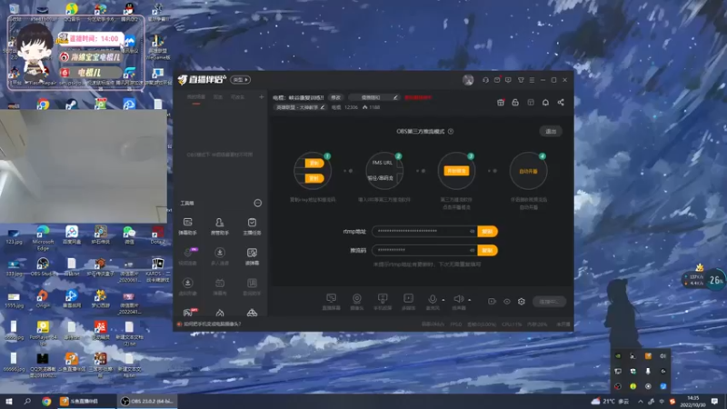Select the third scene tab in left panel
This screenshot has width=727, height=409.
(237, 97)
